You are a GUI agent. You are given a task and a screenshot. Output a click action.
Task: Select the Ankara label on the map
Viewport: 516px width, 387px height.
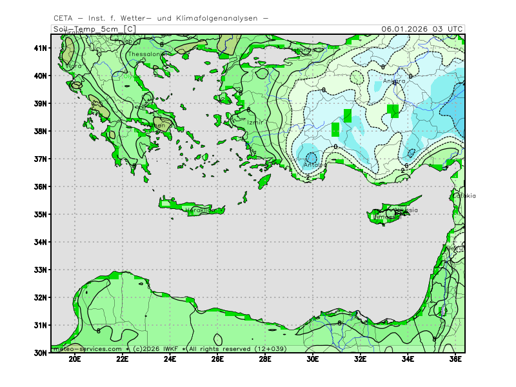[x=394, y=81]
